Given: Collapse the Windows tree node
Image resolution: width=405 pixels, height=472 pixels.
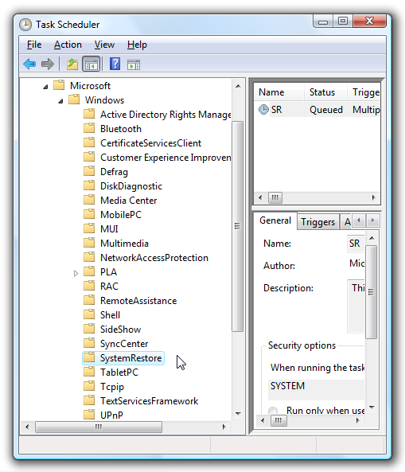Looking at the screenshot, I should coord(60,101).
